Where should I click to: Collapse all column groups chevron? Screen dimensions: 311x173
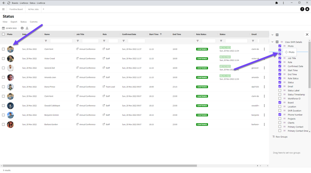coord(272,35)
